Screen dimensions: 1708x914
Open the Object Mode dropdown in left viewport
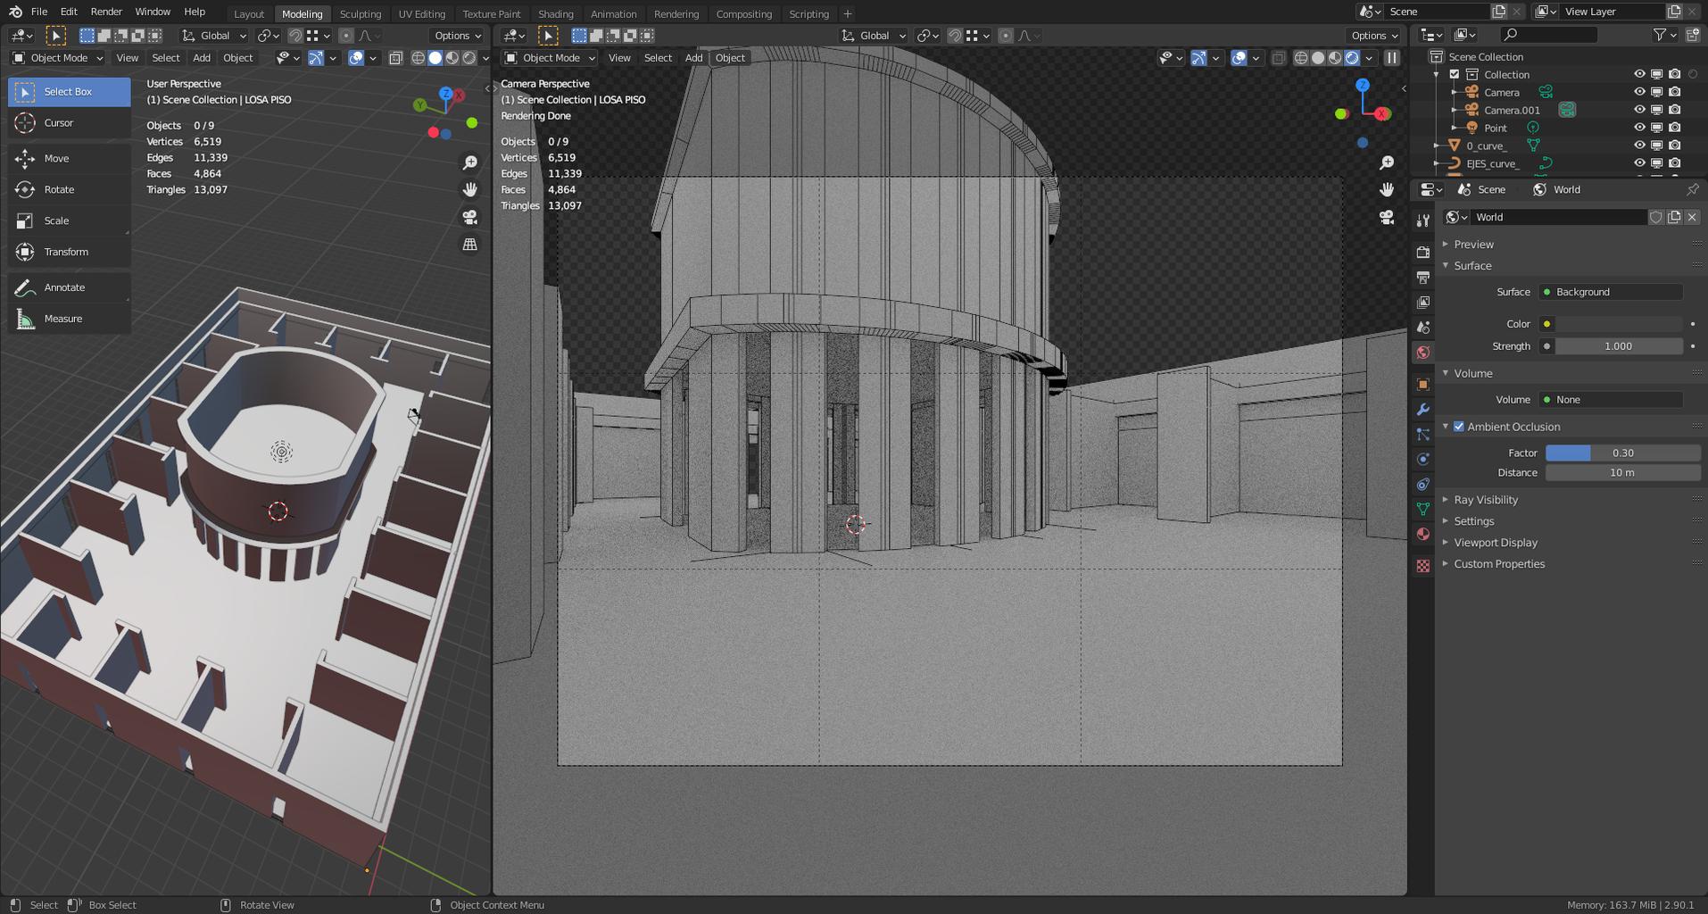click(58, 58)
